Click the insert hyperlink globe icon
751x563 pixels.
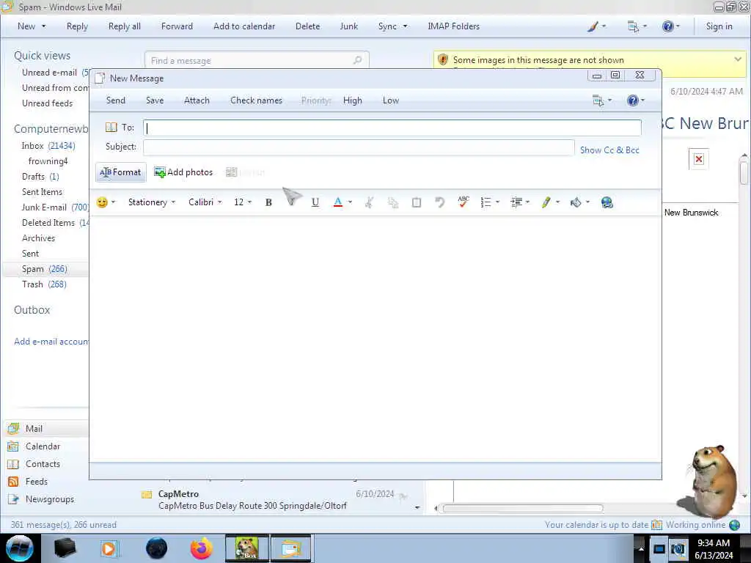(607, 202)
